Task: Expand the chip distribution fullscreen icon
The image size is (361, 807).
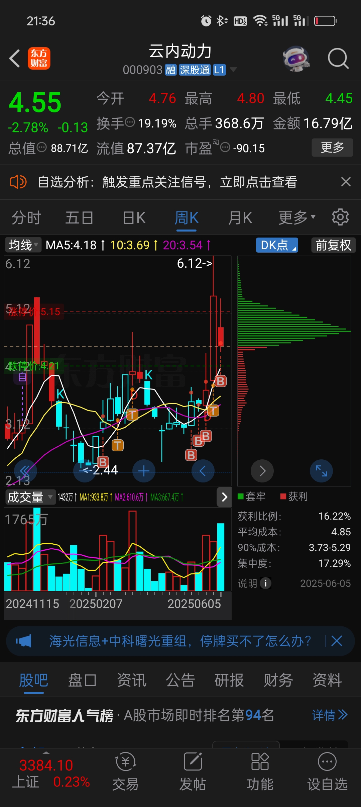Action: [x=321, y=471]
